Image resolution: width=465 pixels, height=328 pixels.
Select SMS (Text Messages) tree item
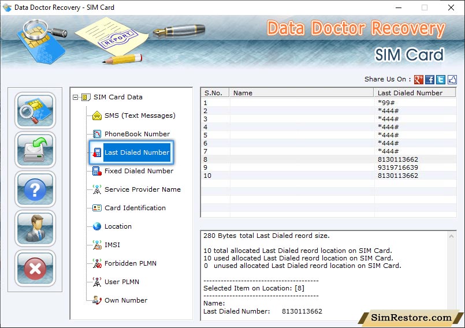click(140, 115)
